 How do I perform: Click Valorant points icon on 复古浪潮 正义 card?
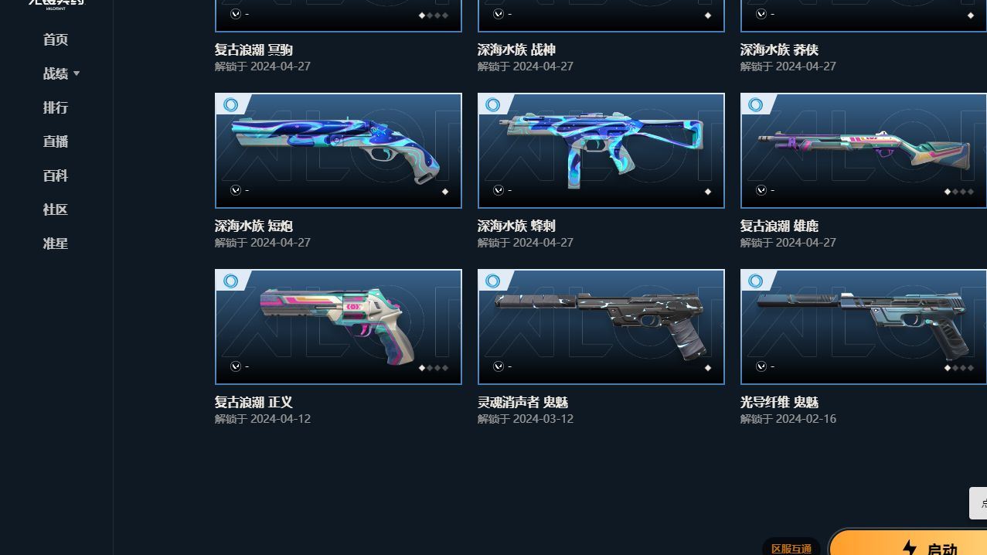235,366
